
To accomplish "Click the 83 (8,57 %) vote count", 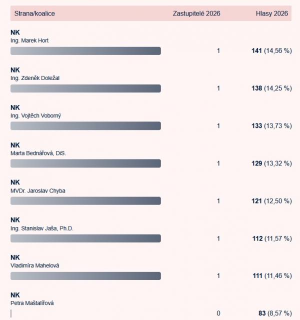I will click(275, 313).
